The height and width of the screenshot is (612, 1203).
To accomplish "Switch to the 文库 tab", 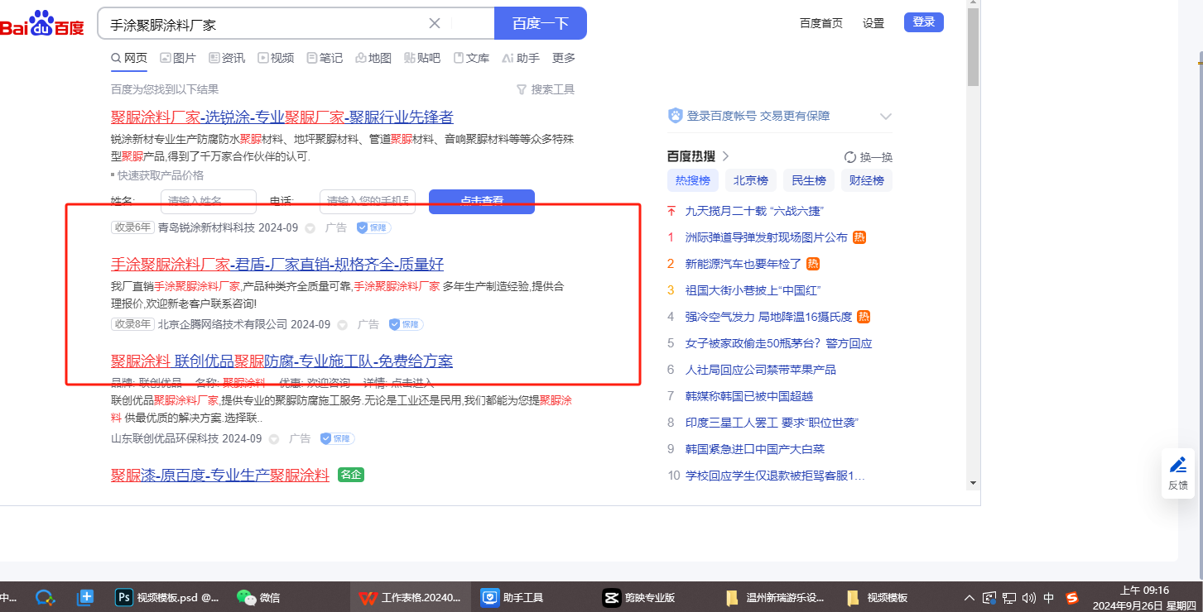I will click(x=471, y=58).
